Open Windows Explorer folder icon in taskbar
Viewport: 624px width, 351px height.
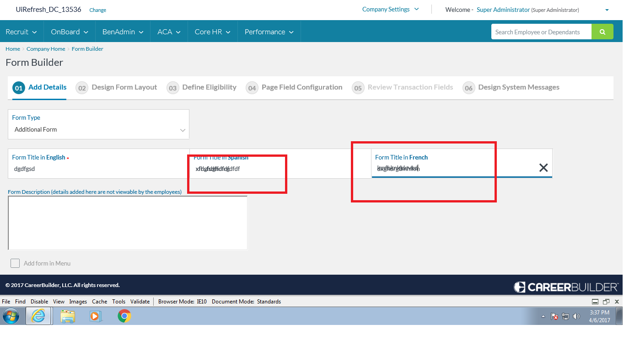pyautogui.click(x=68, y=316)
